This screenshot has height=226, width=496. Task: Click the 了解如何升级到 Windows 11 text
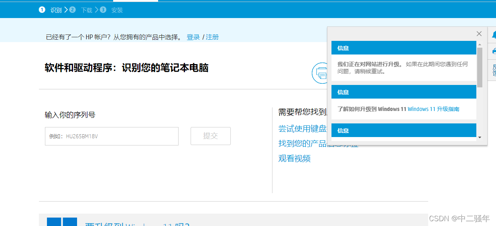coord(372,109)
